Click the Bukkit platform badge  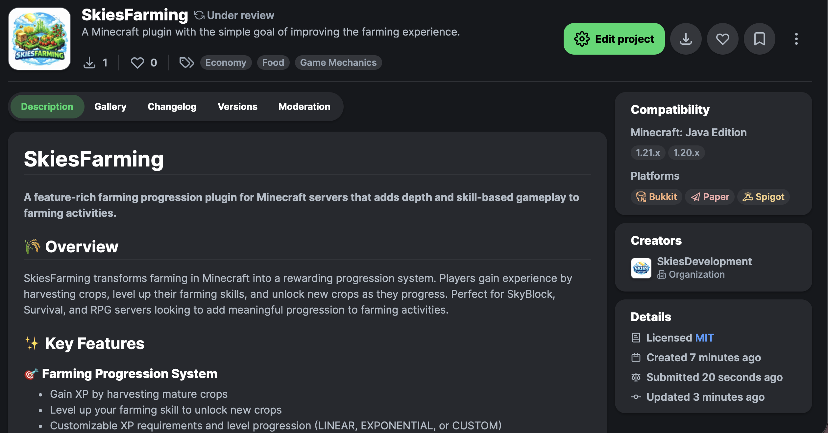pos(656,197)
